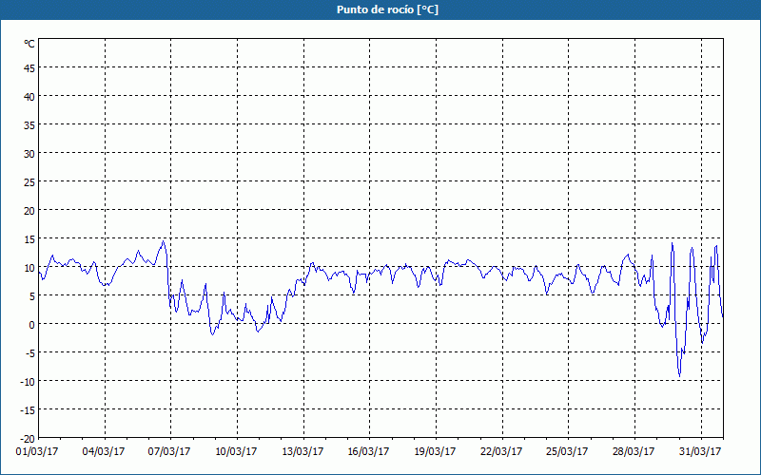Select the 0 value on the y-axis

coord(32,325)
